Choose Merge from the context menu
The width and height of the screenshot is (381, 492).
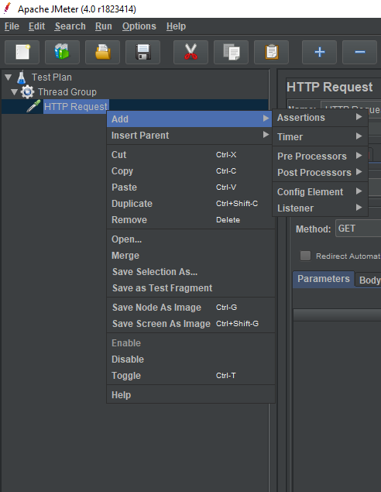coord(191,256)
